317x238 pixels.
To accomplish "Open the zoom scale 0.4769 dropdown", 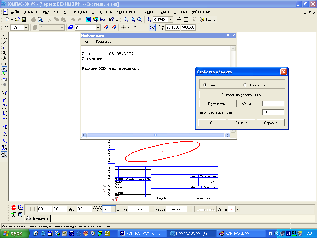I will pyautogui.click(x=171, y=20).
